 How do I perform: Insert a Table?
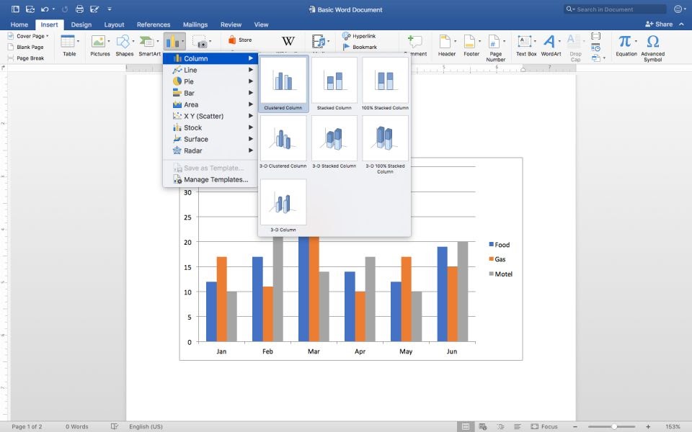point(68,42)
